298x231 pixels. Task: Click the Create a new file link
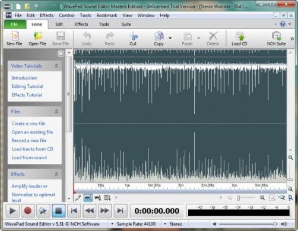click(28, 124)
